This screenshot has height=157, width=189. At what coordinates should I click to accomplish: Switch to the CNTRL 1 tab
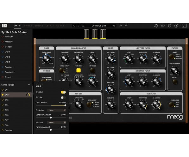click(x=28, y=26)
